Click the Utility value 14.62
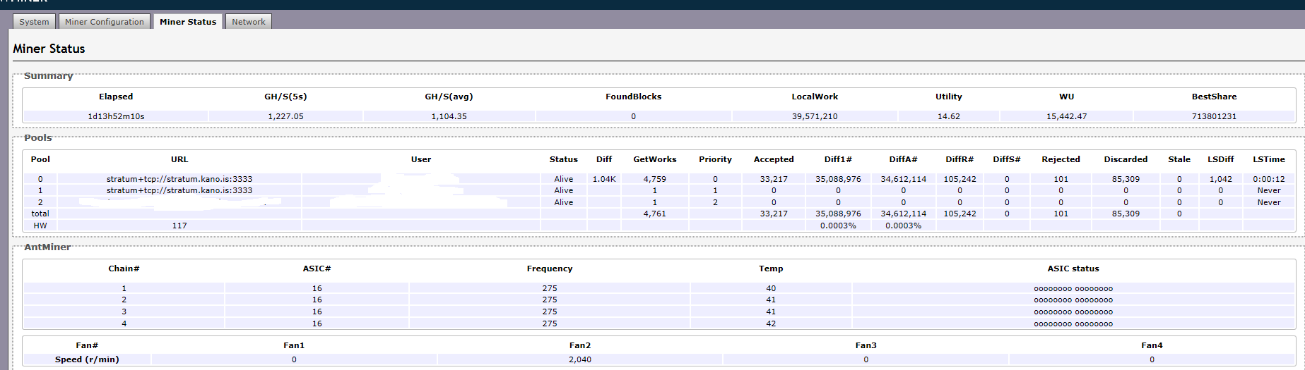This screenshot has height=370, width=1305. click(948, 116)
